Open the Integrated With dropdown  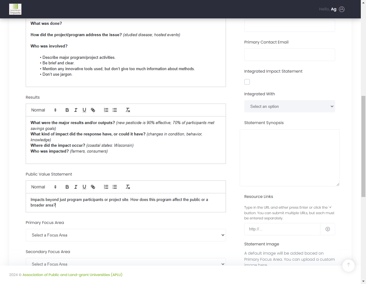(x=290, y=106)
